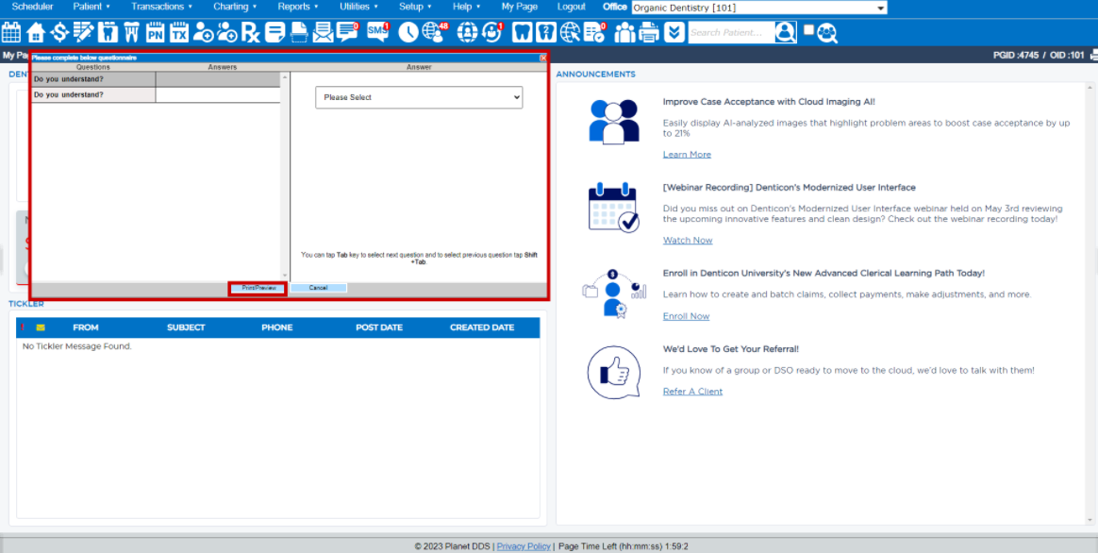Click the globe with cursor icon
The image size is (1098, 553).
pos(571,32)
